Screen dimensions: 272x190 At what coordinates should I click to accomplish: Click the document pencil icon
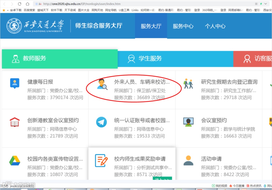coord(101,161)
